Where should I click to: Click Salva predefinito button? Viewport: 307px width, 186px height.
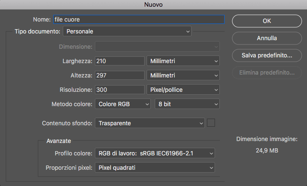[x=267, y=55]
